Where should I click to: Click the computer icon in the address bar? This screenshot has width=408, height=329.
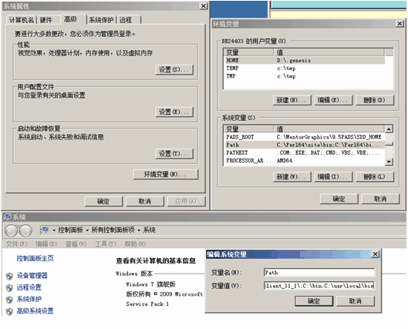pos(45,230)
